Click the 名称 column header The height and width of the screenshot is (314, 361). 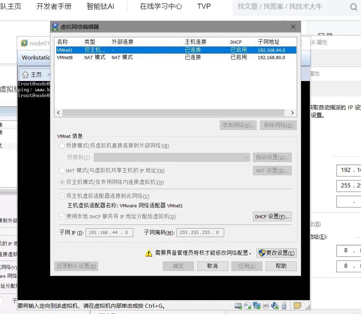(69, 42)
